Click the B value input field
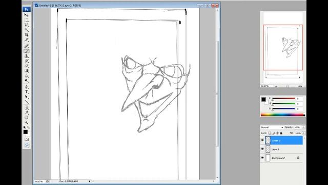Screen dimensions: 328x185 pos(299,109)
